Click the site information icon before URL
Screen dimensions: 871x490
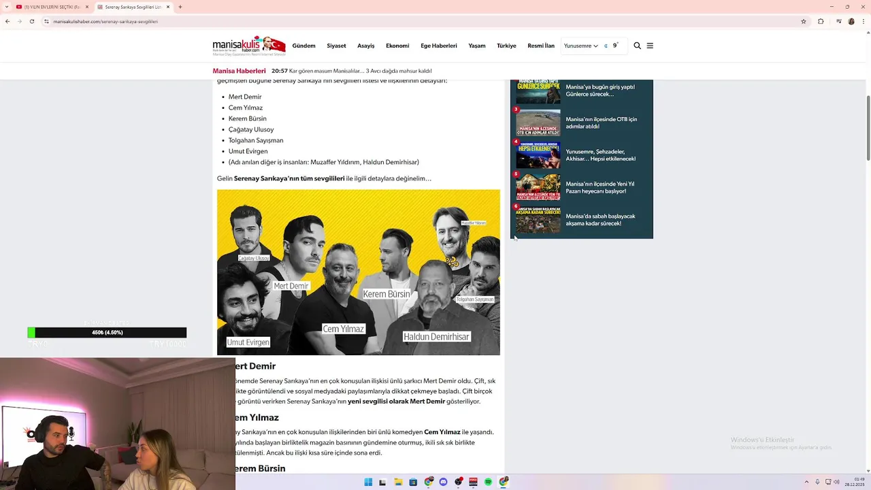[47, 21]
